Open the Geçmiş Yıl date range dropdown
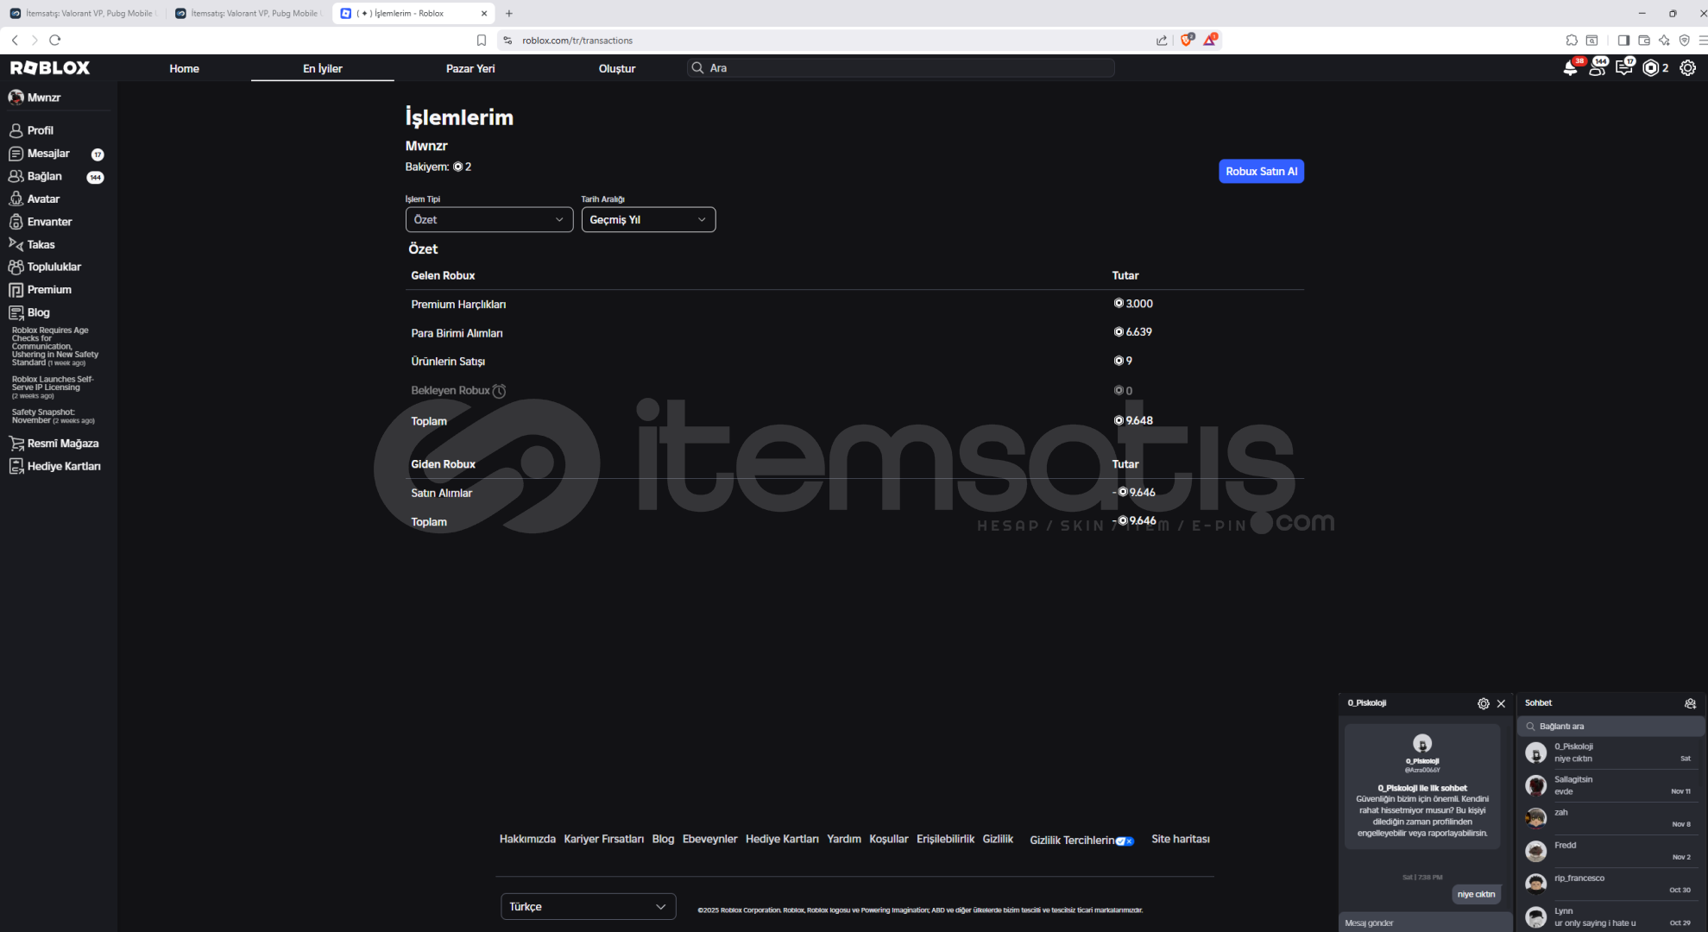The height and width of the screenshot is (932, 1708). coord(648,220)
